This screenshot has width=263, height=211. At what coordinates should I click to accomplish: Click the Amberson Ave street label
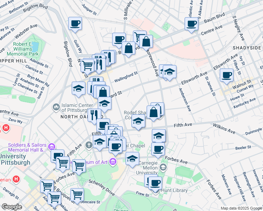click(185, 100)
